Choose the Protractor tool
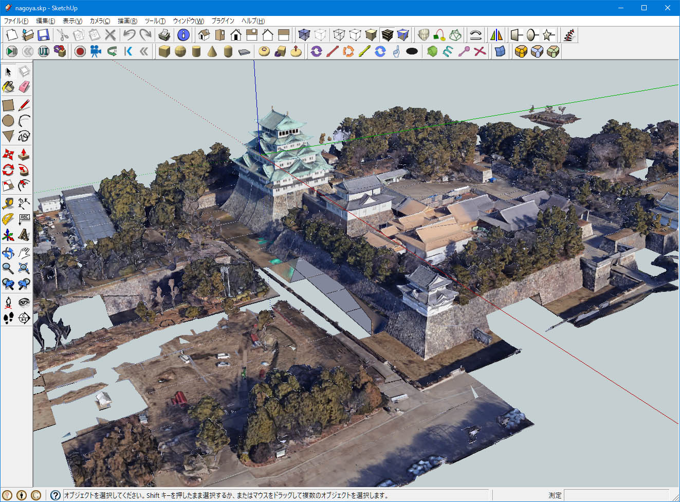 [x=8, y=219]
